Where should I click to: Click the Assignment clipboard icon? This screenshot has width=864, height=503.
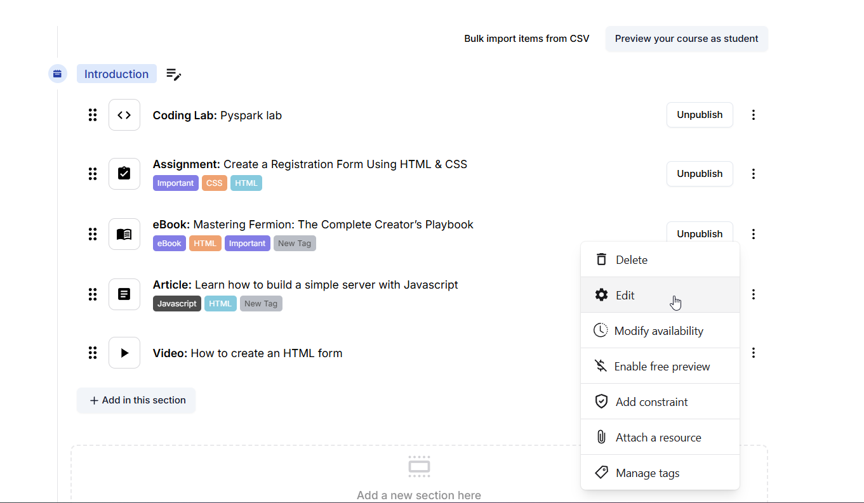(124, 174)
